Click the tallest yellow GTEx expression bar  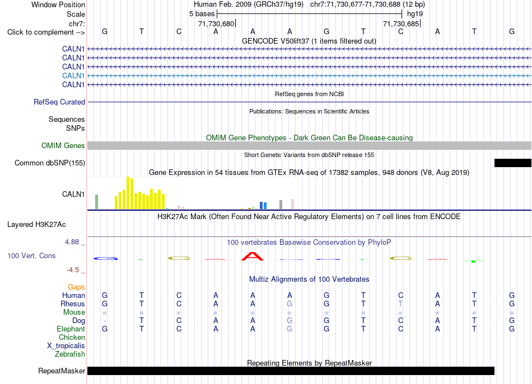[128, 193]
